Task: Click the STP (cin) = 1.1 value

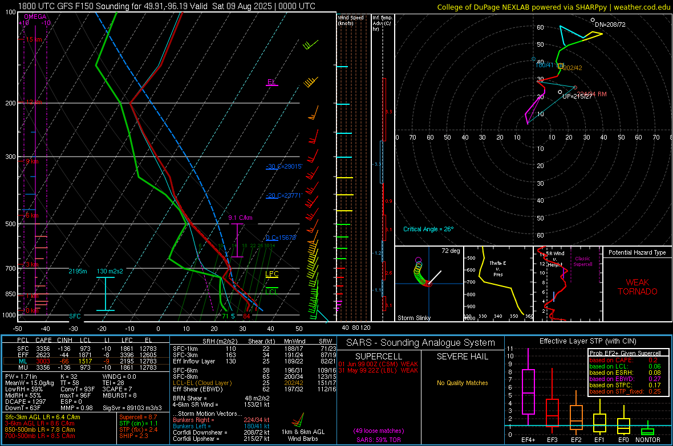Action: tap(139, 423)
